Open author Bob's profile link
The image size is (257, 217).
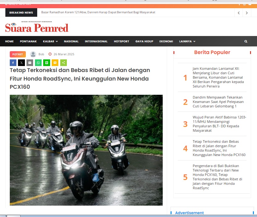coord(41,54)
